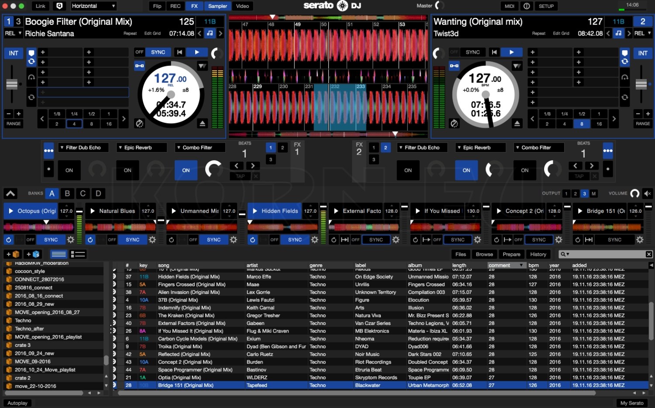Click the Sampler button in the toolbar
This screenshot has height=408, width=655.
[217, 6]
